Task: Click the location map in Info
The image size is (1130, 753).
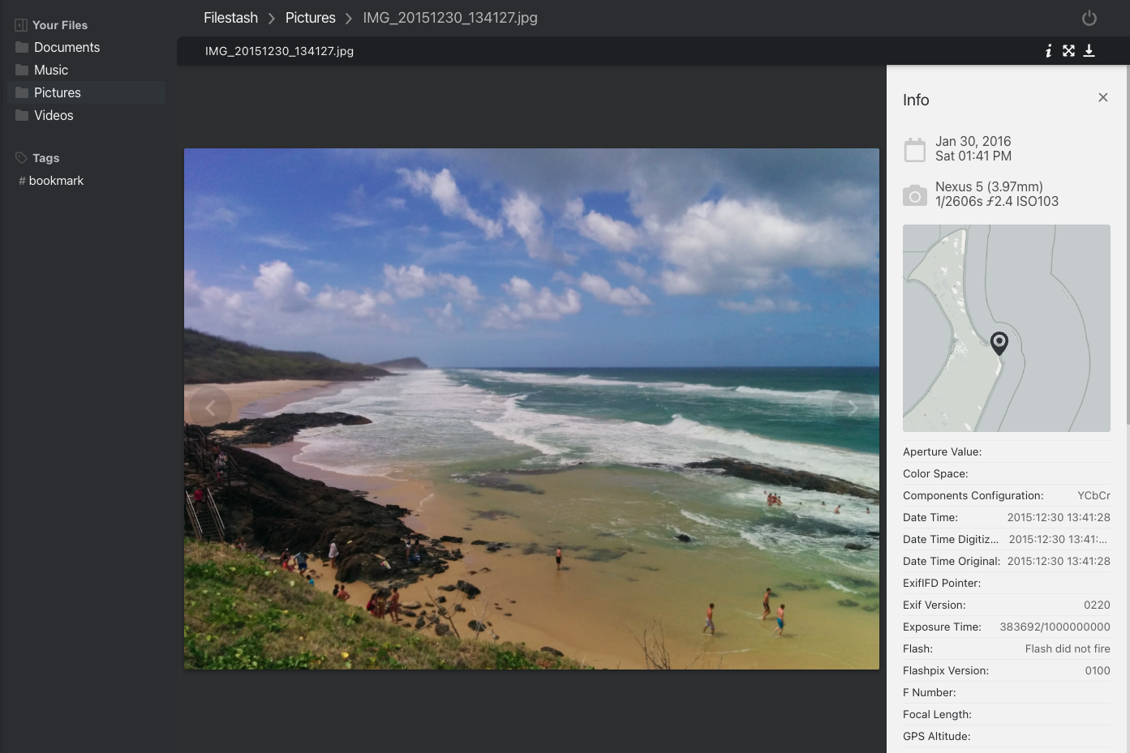Action: coord(1007,328)
